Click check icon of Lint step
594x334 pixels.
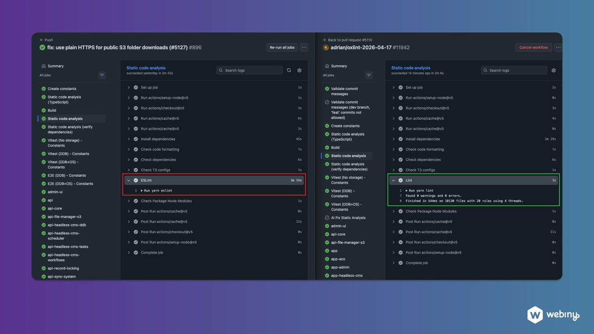click(x=400, y=180)
